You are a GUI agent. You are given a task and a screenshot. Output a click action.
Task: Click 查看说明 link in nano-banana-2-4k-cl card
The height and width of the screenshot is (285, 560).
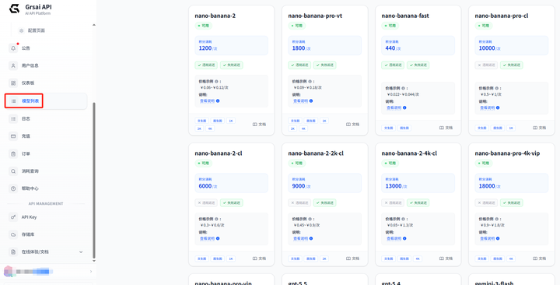point(394,238)
